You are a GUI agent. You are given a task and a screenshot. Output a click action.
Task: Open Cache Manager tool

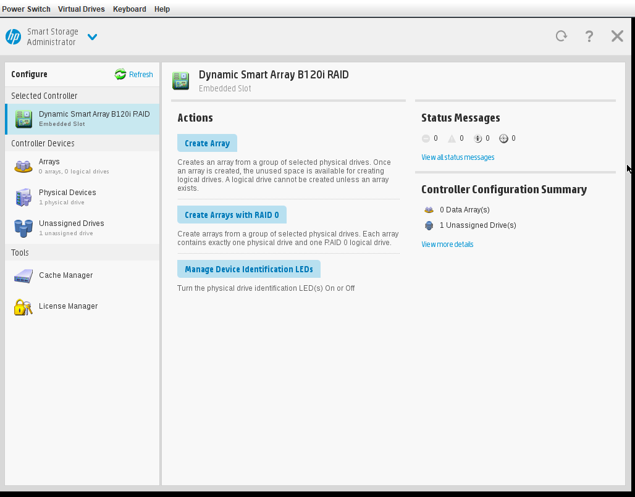(x=82, y=275)
